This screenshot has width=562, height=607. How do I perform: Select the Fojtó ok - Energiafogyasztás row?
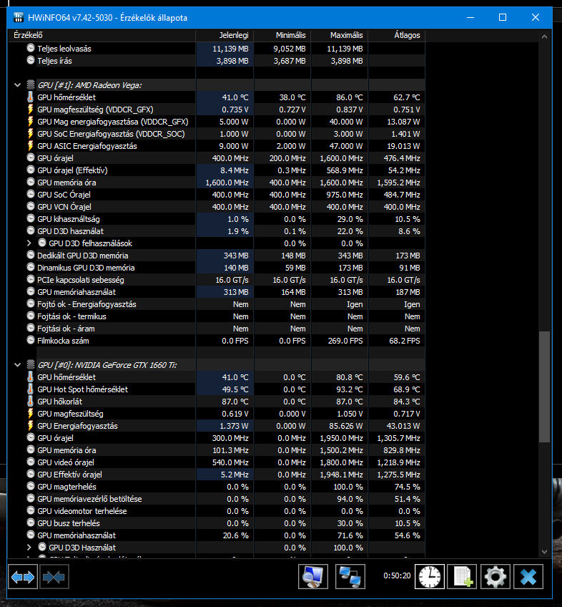[x=217, y=304]
